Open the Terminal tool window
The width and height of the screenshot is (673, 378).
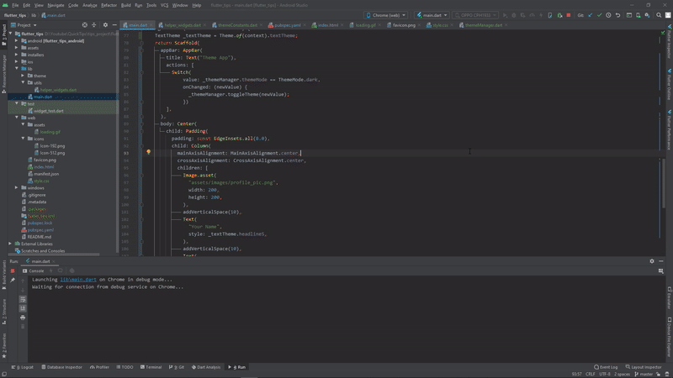(153, 367)
